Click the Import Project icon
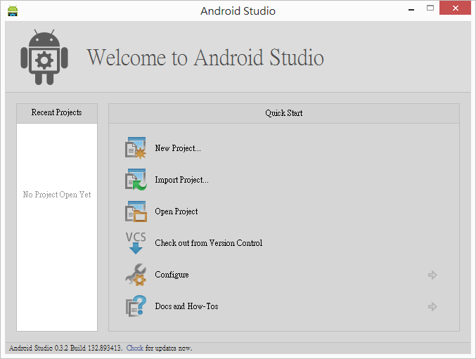This screenshot has height=359, width=476. [135, 180]
